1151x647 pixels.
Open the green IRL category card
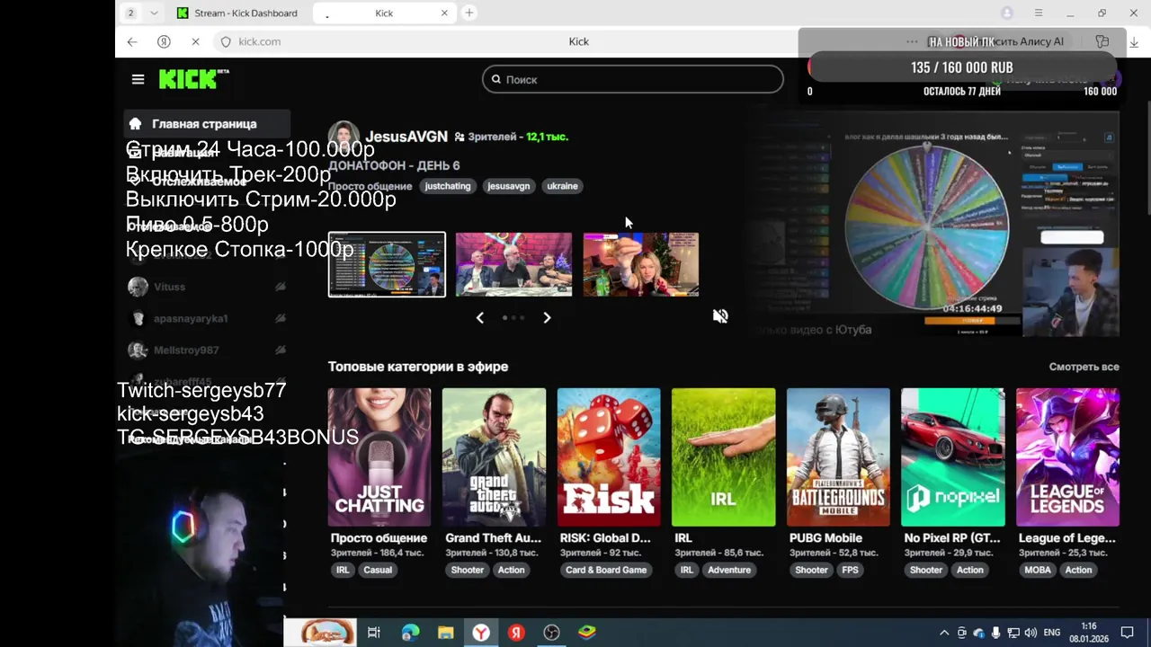(x=723, y=457)
